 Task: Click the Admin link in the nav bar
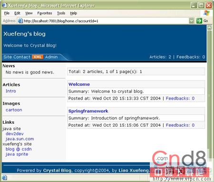51,57
